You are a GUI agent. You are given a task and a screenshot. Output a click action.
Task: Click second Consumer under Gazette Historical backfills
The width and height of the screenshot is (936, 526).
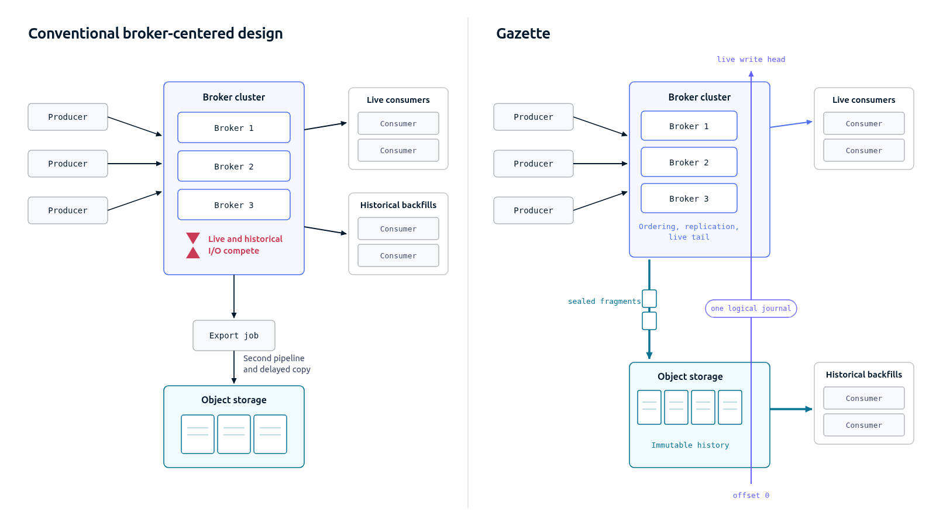pyautogui.click(x=864, y=425)
